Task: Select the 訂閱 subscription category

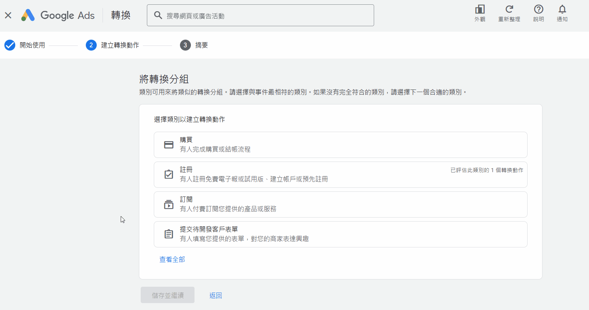Action: pyautogui.click(x=340, y=204)
